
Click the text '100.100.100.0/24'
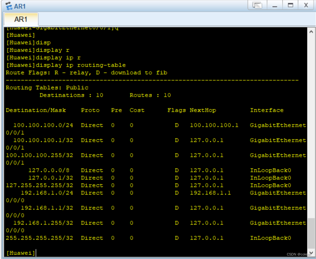click(43, 125)
